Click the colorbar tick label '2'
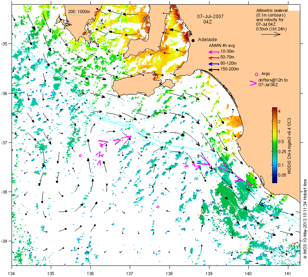This screenshot has width=308, height=277. tap(280, 122)
